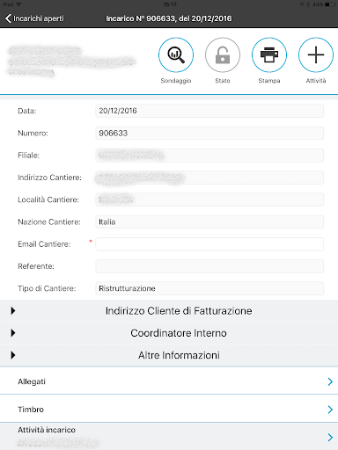Open the Attività incarico row
Viewport: 338px width, 450px height.
tap(169, 437)
